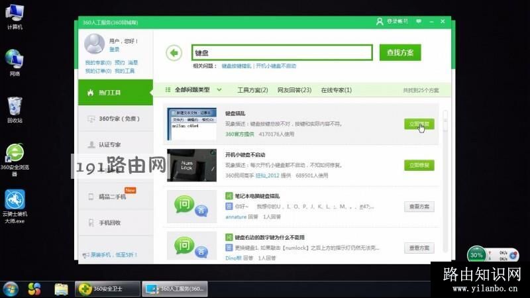
Task: Click the Windows Start button
Action: coord(11,289)
